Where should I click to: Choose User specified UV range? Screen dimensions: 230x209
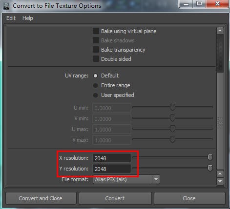click(x=96, y=95)
